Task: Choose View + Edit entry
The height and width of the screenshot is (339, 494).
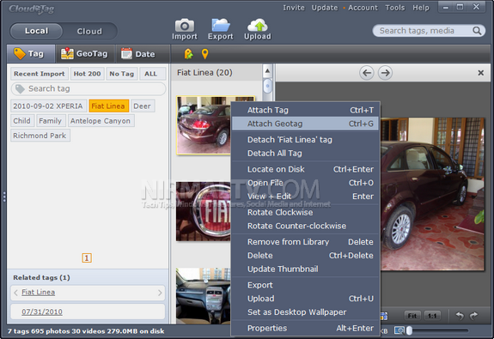Action: click(305, 197)
